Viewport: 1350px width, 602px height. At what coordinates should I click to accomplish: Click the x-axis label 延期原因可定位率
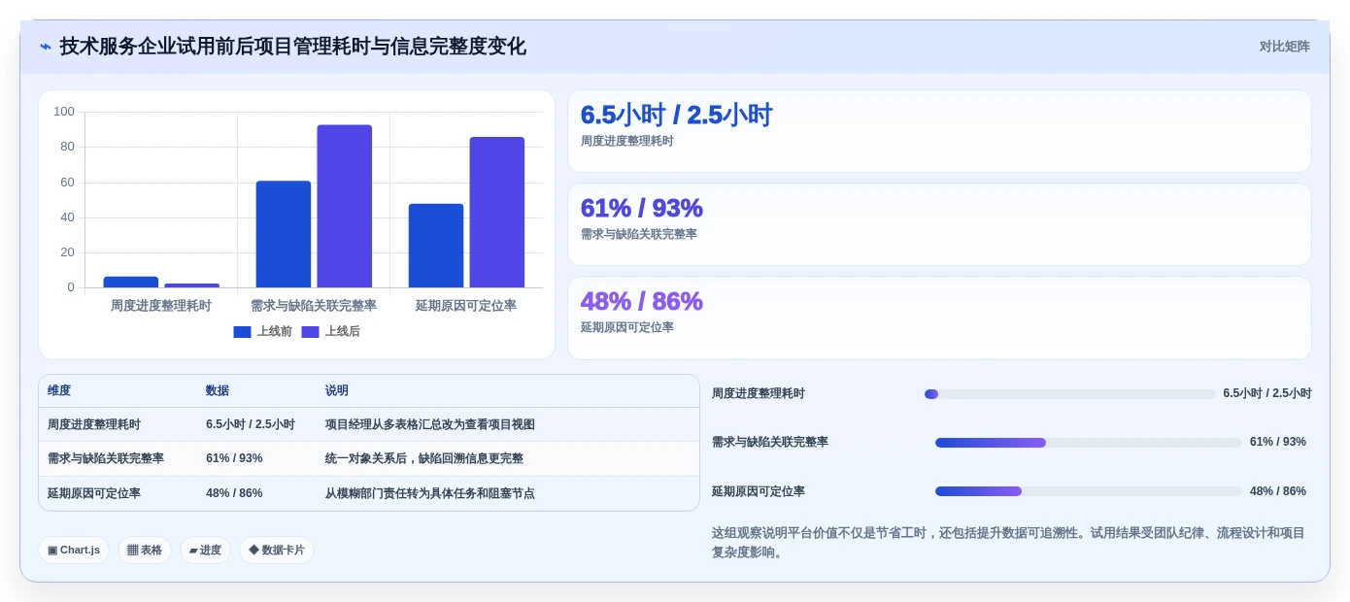(466, 306)
